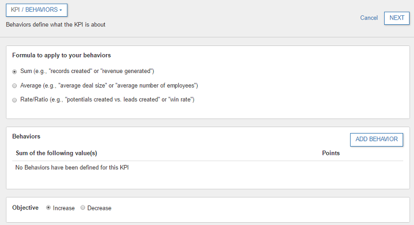The width and height of the screenshot is (414, 225).
Task: Switch Objective to Decrease radio button
Action: pos(83,208)
